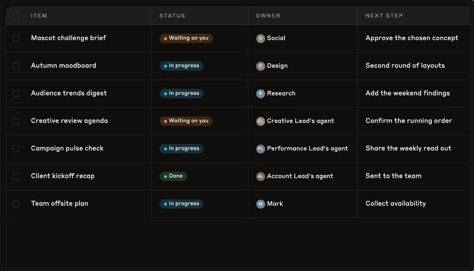Screen dimensions: 474x271
Task: Open Creative review agenda's Waiting on you badge
Action: 186,121
